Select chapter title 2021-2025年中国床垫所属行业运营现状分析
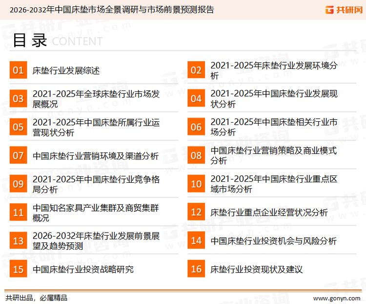This screenshot has width=366, height=304. pyautogui.click(x=96, y=127)
